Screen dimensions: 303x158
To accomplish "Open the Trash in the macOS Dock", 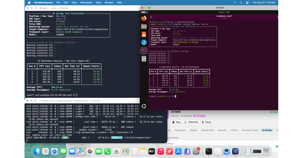I will (x=266, y=151).
